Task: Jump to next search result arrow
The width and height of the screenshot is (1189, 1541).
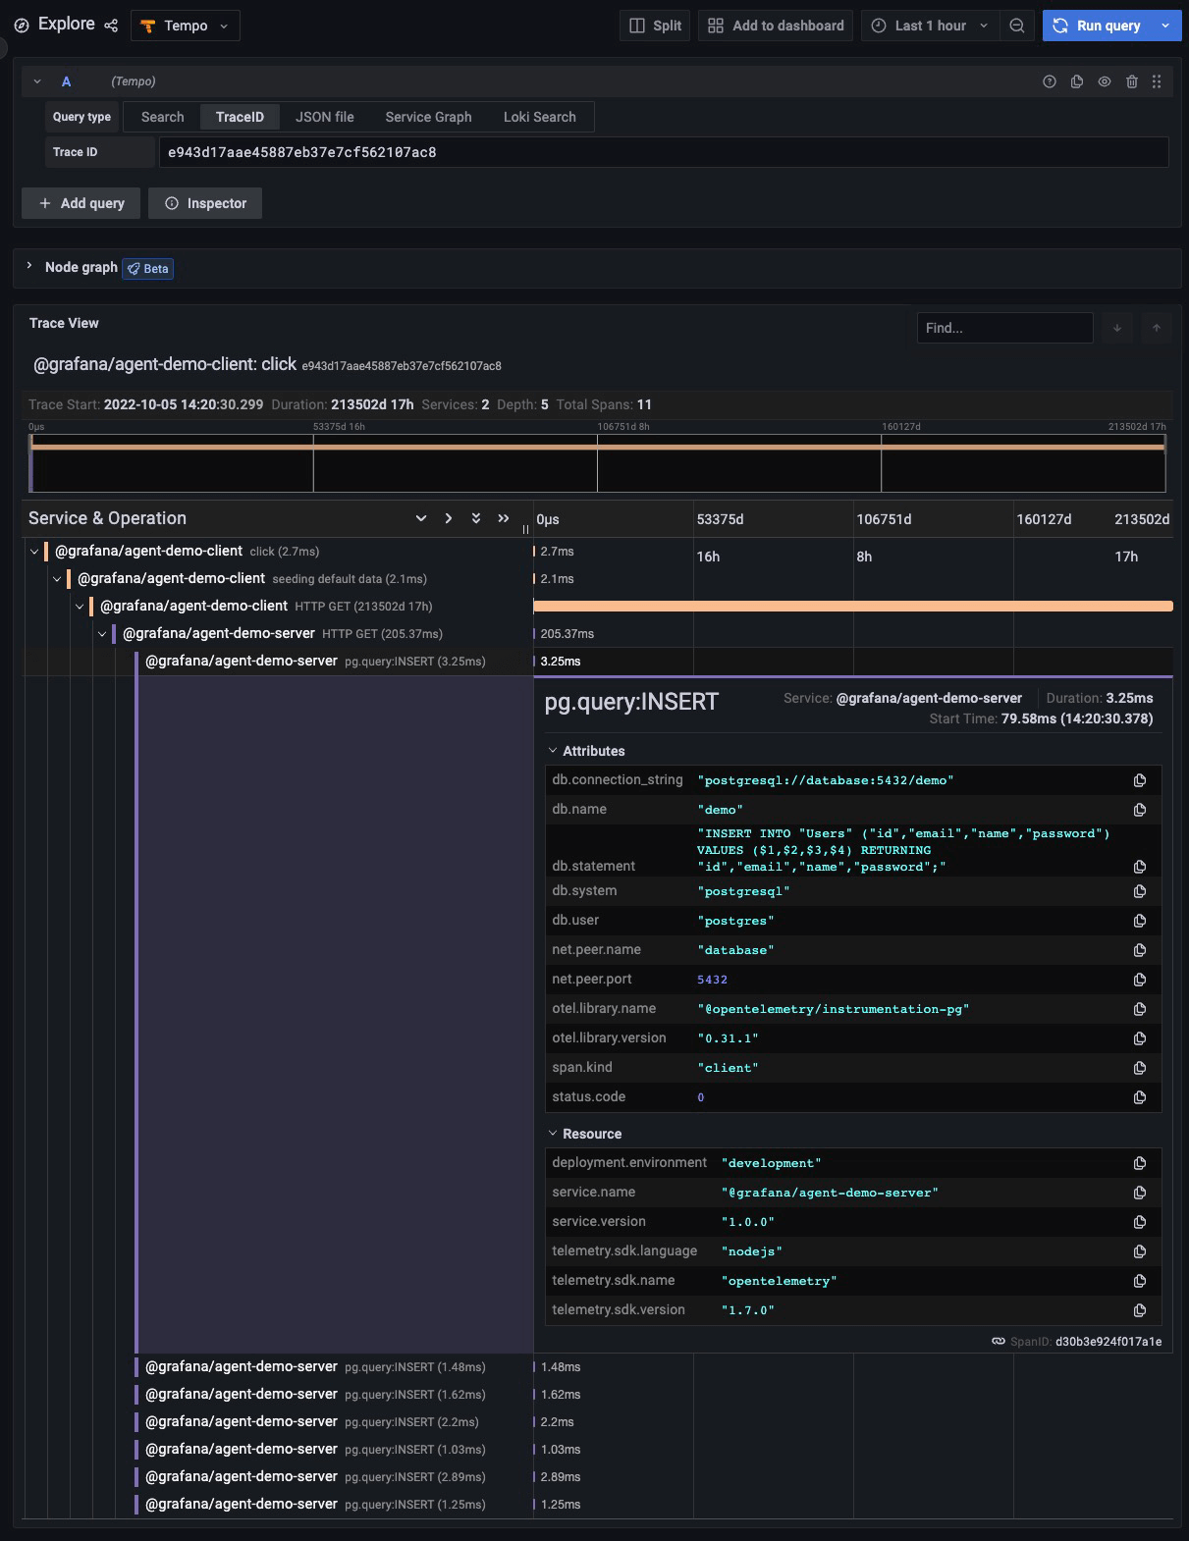Action: 1117,328
